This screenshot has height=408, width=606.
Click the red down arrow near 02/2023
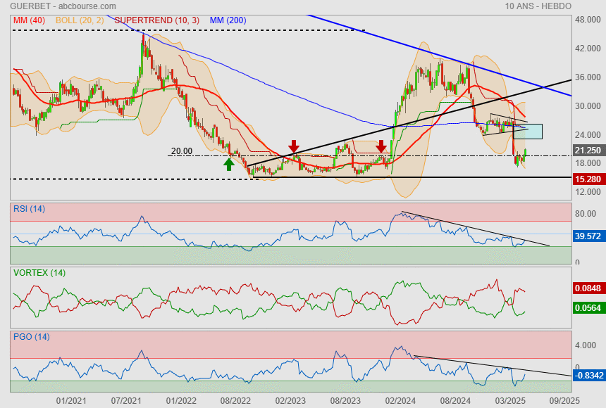pos(294,146)
